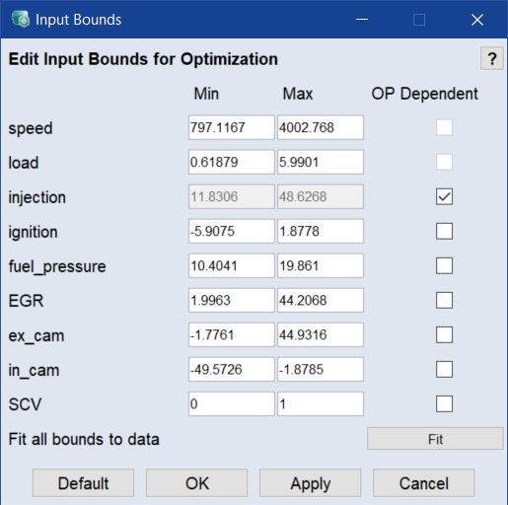Confirm with the OK button

click(196, 483)
